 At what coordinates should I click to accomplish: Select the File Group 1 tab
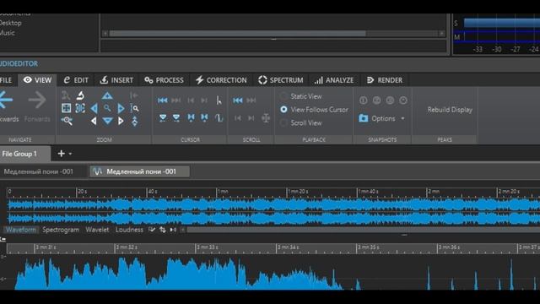pos(24,154)
